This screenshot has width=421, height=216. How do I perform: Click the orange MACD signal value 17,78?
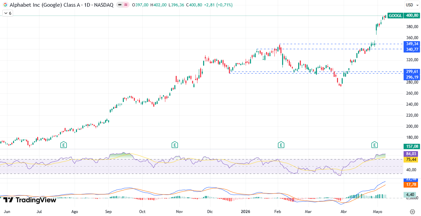pos(412,185)
